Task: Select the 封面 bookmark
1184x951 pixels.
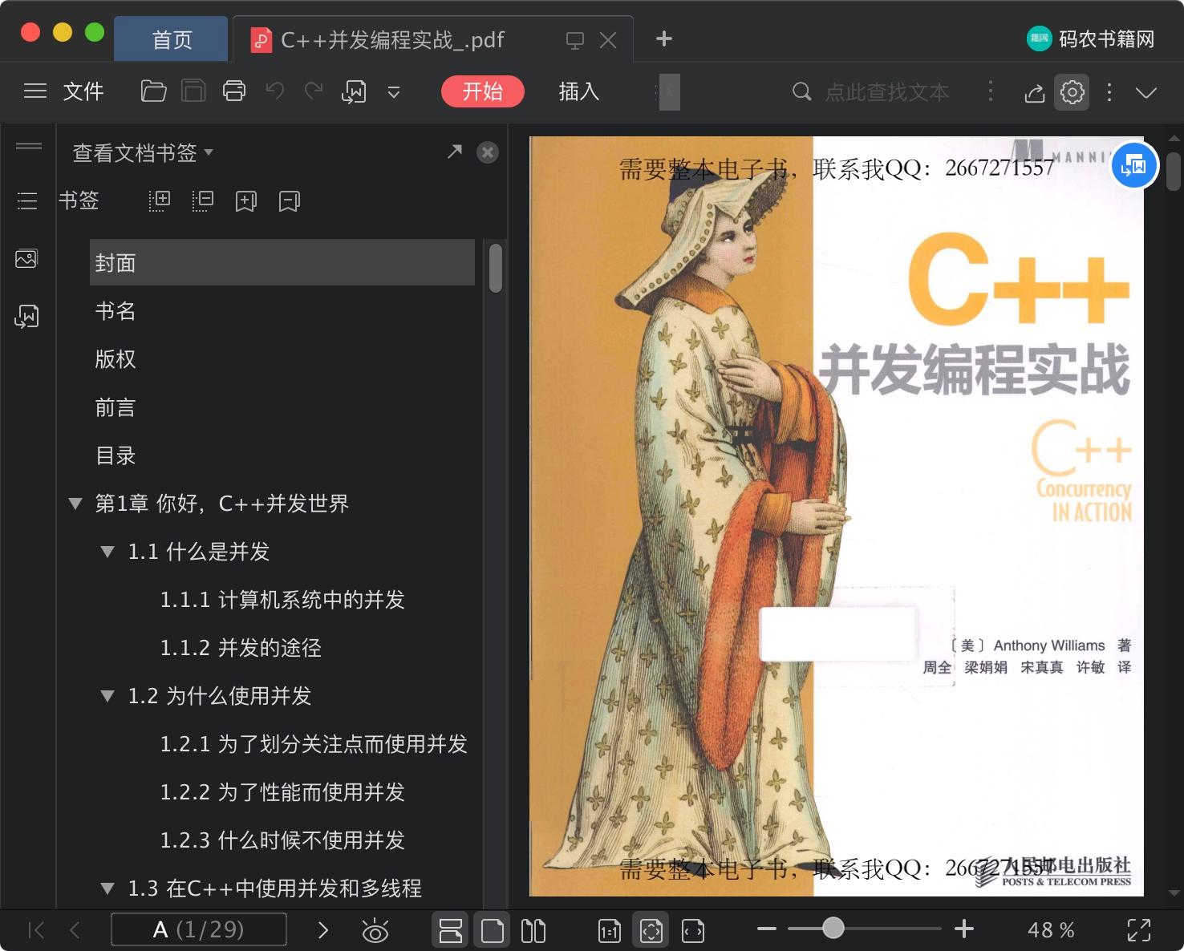Action: 282,262
